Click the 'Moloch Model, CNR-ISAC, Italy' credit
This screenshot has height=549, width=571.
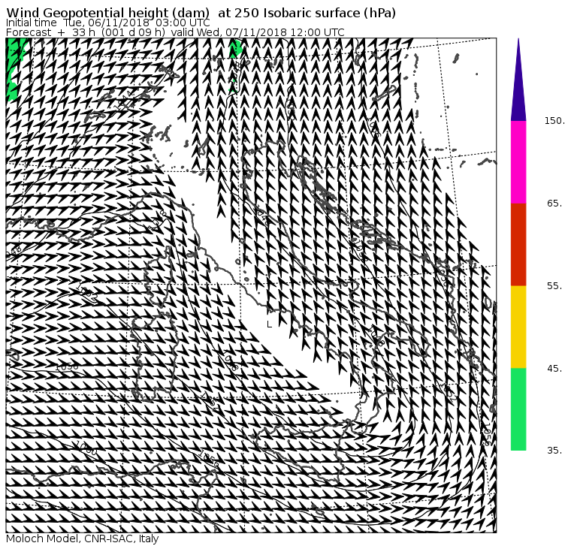pos(83,538)
